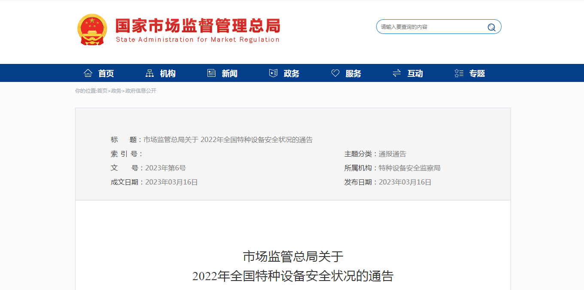Click the search magnifier icon
The image size is (584, 290).
tap(491, 27)
